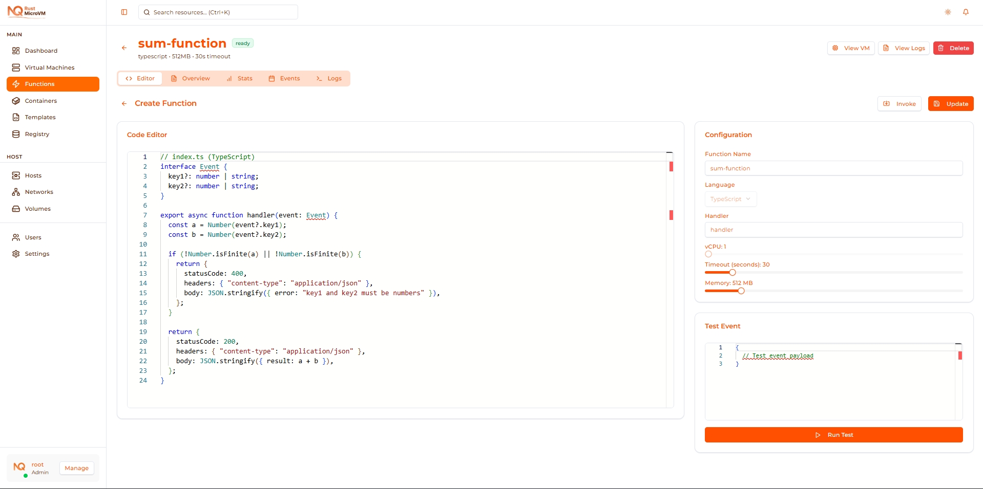Open Settings from the sidebar
983x489 pixels.
36,253
